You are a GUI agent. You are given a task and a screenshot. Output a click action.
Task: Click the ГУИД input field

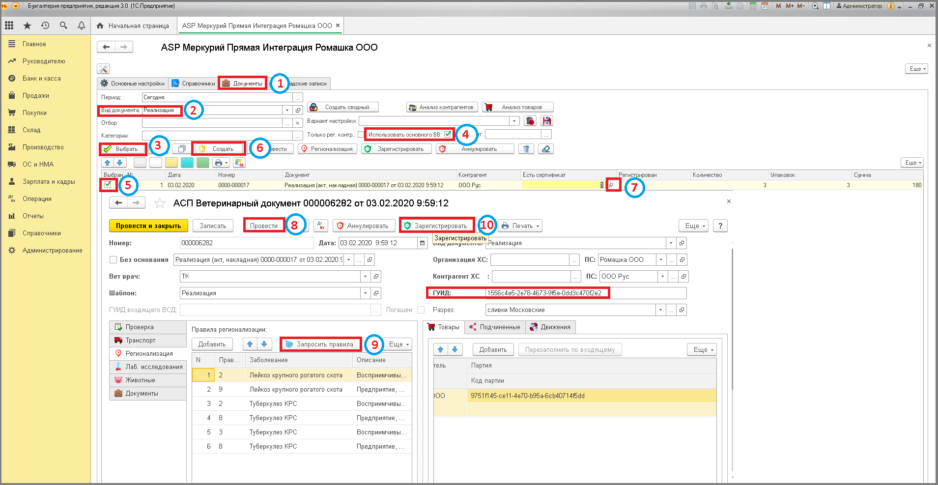click(x=586, y=293)
